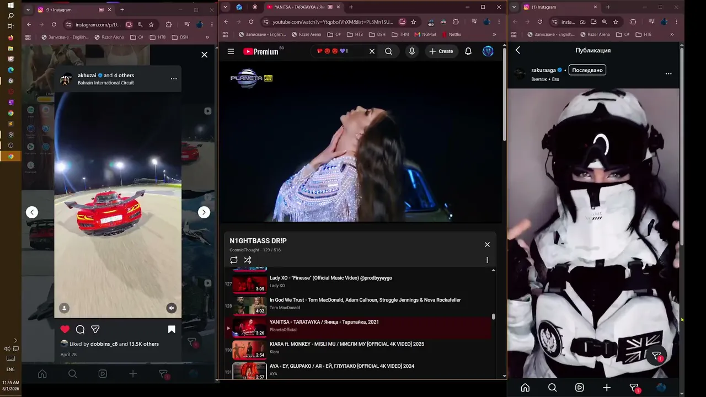The height and width of the screenshot is (397, 706).
Task: Bookmark the sakuraaga Instagram page with the star
Action: (616, 22)
